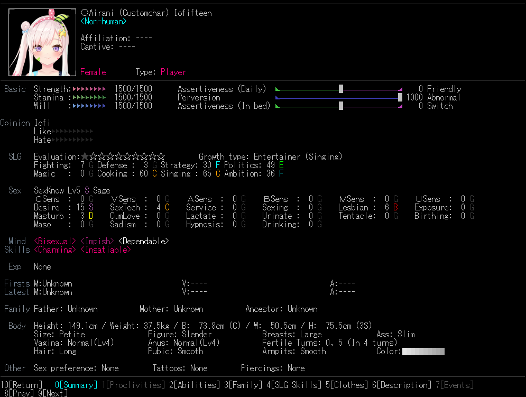Select the <Charming> skill trait
Viewport: 526px width, 397px height.
pyautogui.click(x=55, y=250)
